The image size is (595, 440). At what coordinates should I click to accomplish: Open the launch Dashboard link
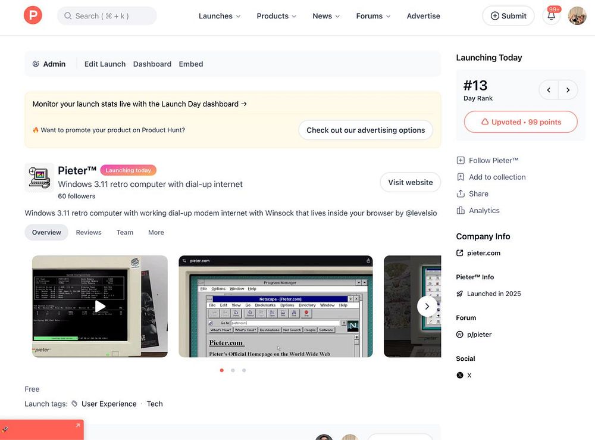(x=152, y=64)
